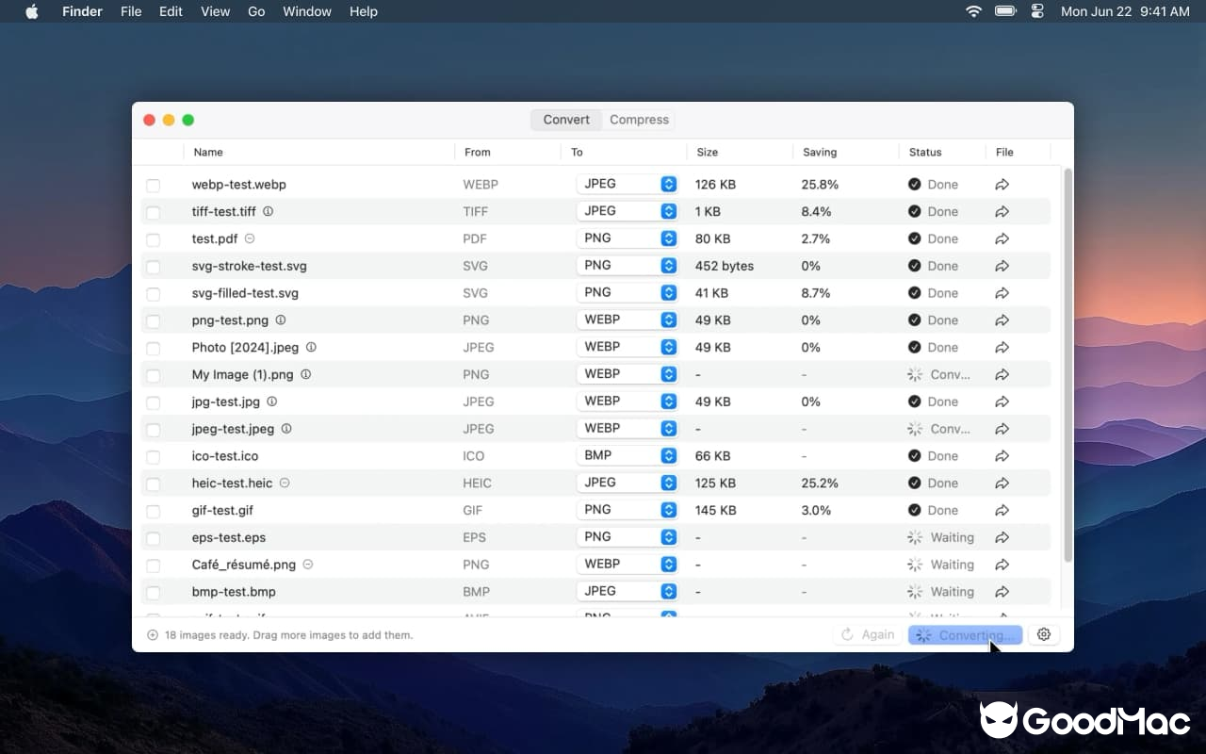The image size is (1206, 754).
Task: Click the spinner icon for eps-test.eps
Action: click(x=914, y=537)
